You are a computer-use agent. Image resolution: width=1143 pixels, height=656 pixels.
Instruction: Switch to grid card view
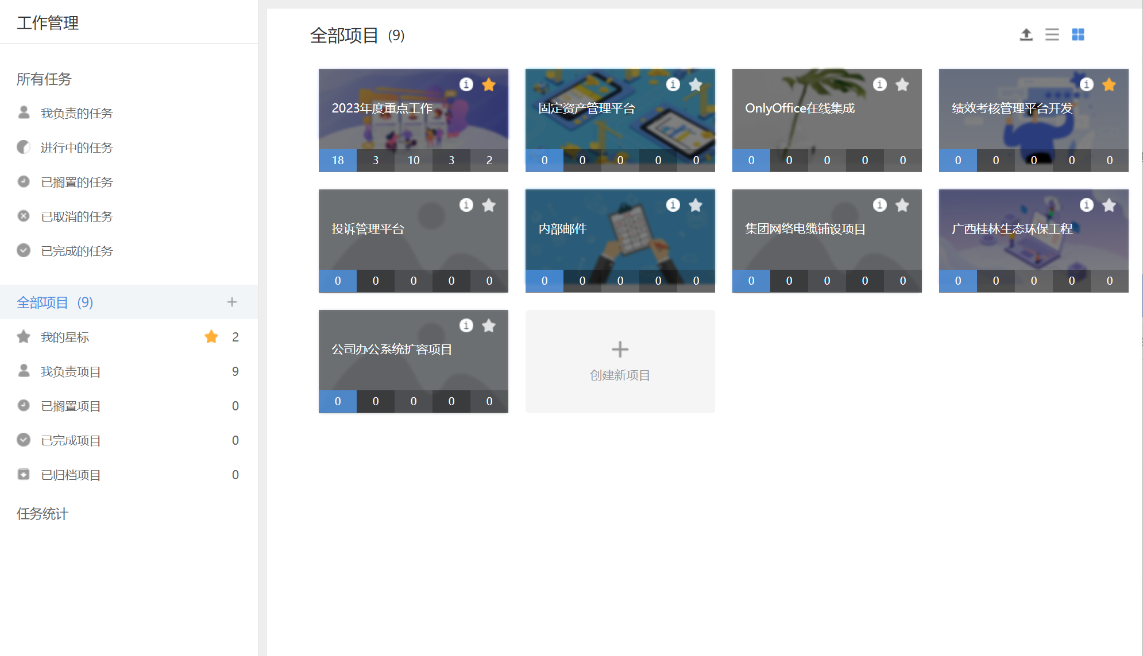pyautogui.click(x=1078, y=35)
